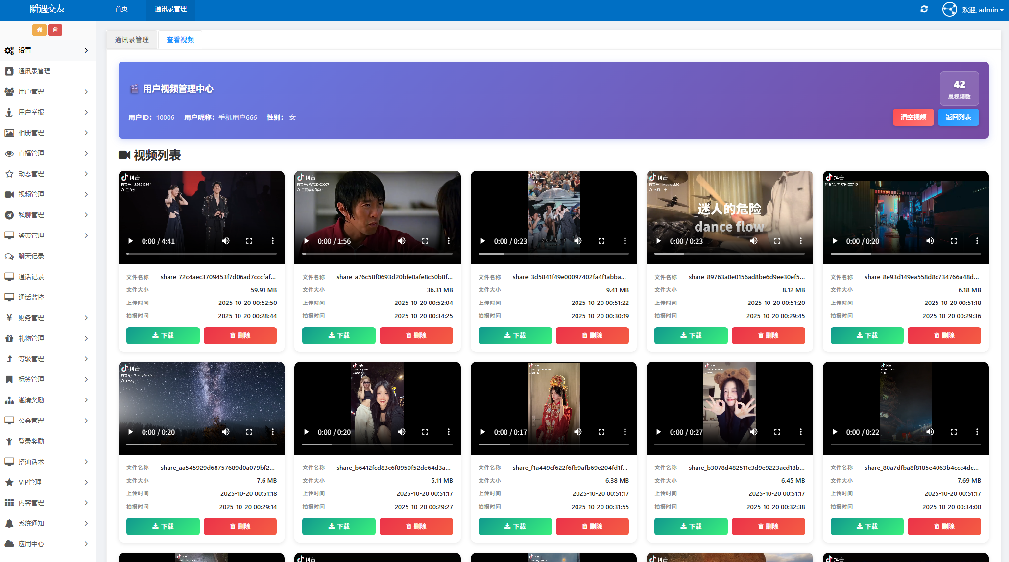Open 财务管理 from the sidebar

pos(30,317)
